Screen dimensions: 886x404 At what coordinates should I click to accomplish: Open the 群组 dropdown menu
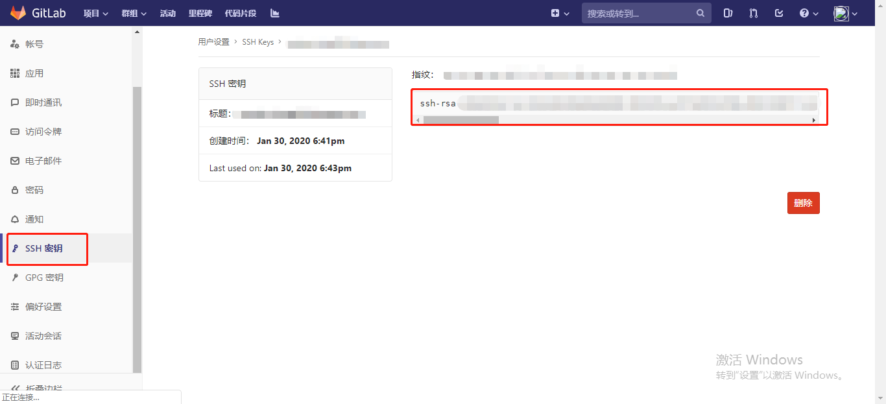coord(134,13)
